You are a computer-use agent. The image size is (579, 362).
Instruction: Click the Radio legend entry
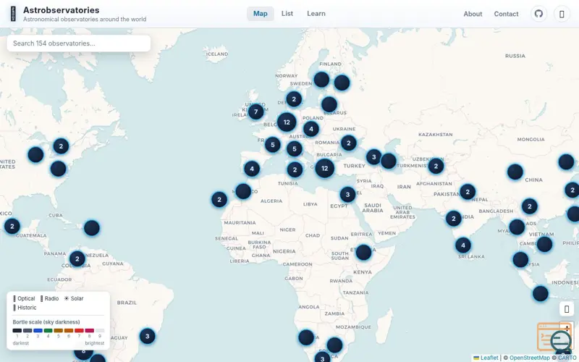tap(49, 298)
